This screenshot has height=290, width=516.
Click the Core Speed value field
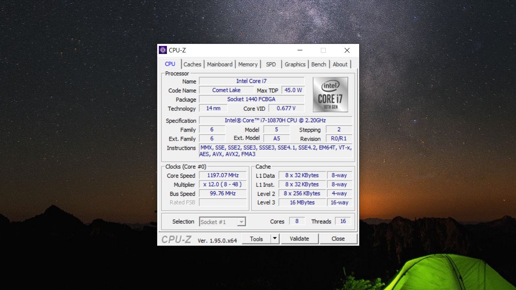pyautogui.click(x=223, y=175)
